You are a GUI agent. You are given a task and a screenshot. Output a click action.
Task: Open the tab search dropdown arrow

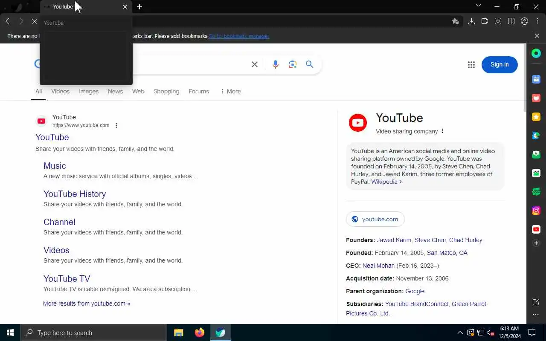[x=478, y=6]
